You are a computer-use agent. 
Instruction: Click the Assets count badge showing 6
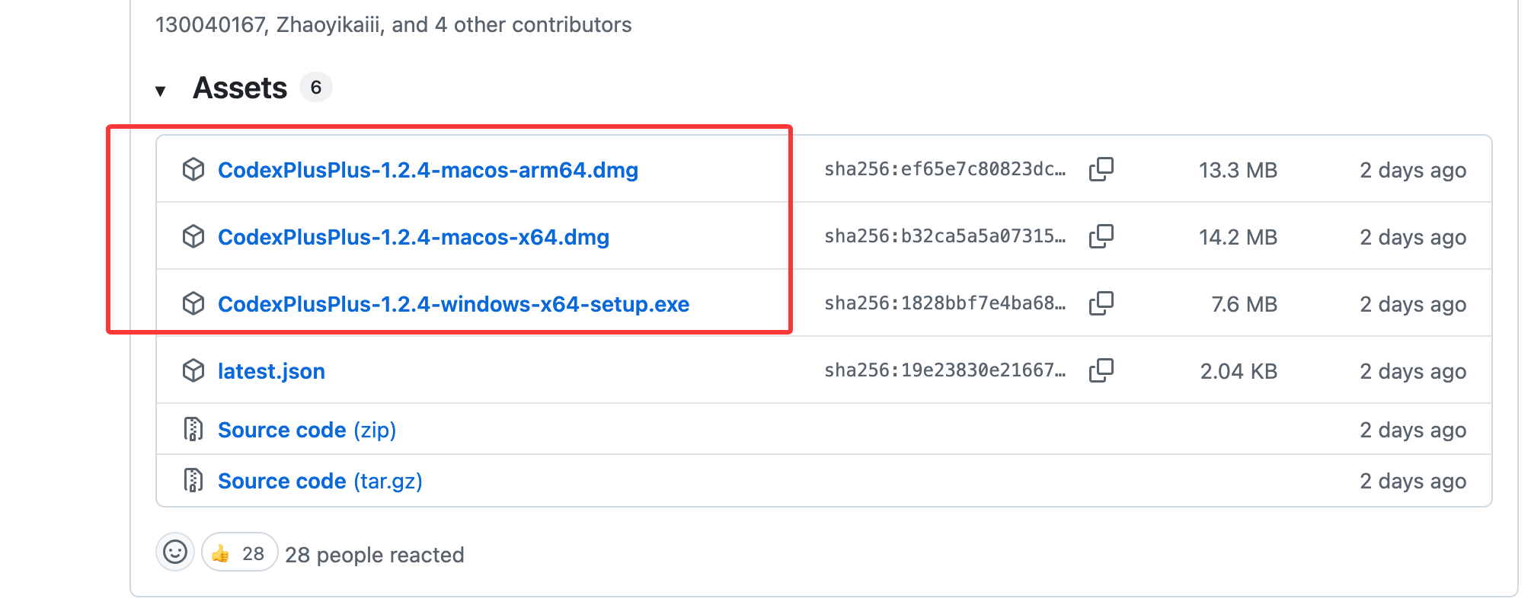coord(316,88)
